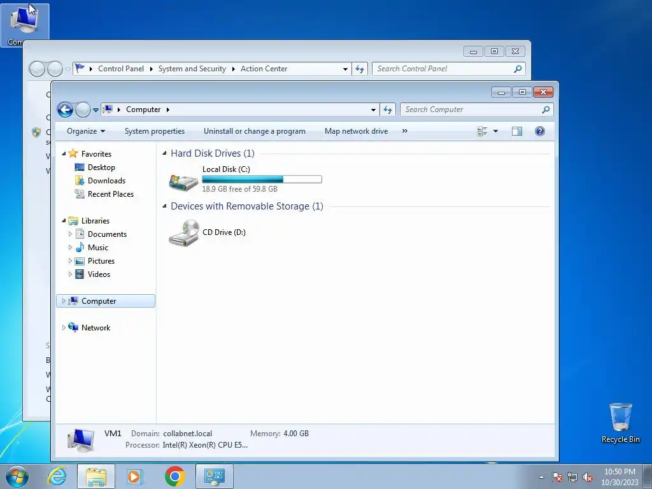The height and width of the screenshot is (489, 652).
Task: Open Control Panel address dropdown arrow
Action: point(345,69)
